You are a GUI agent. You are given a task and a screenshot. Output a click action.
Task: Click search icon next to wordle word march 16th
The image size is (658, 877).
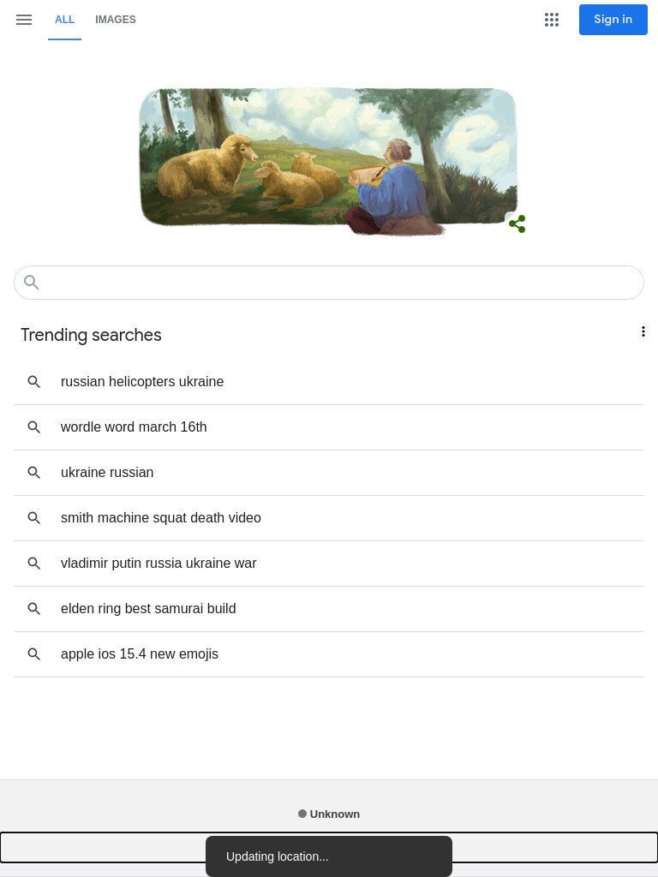point(34,427)
